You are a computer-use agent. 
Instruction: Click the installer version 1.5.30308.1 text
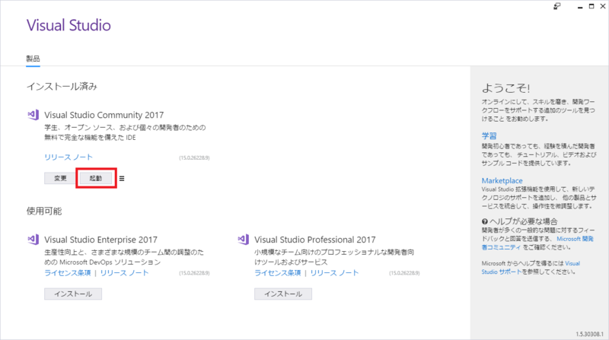pyautogui.click(x=589, y=334)
